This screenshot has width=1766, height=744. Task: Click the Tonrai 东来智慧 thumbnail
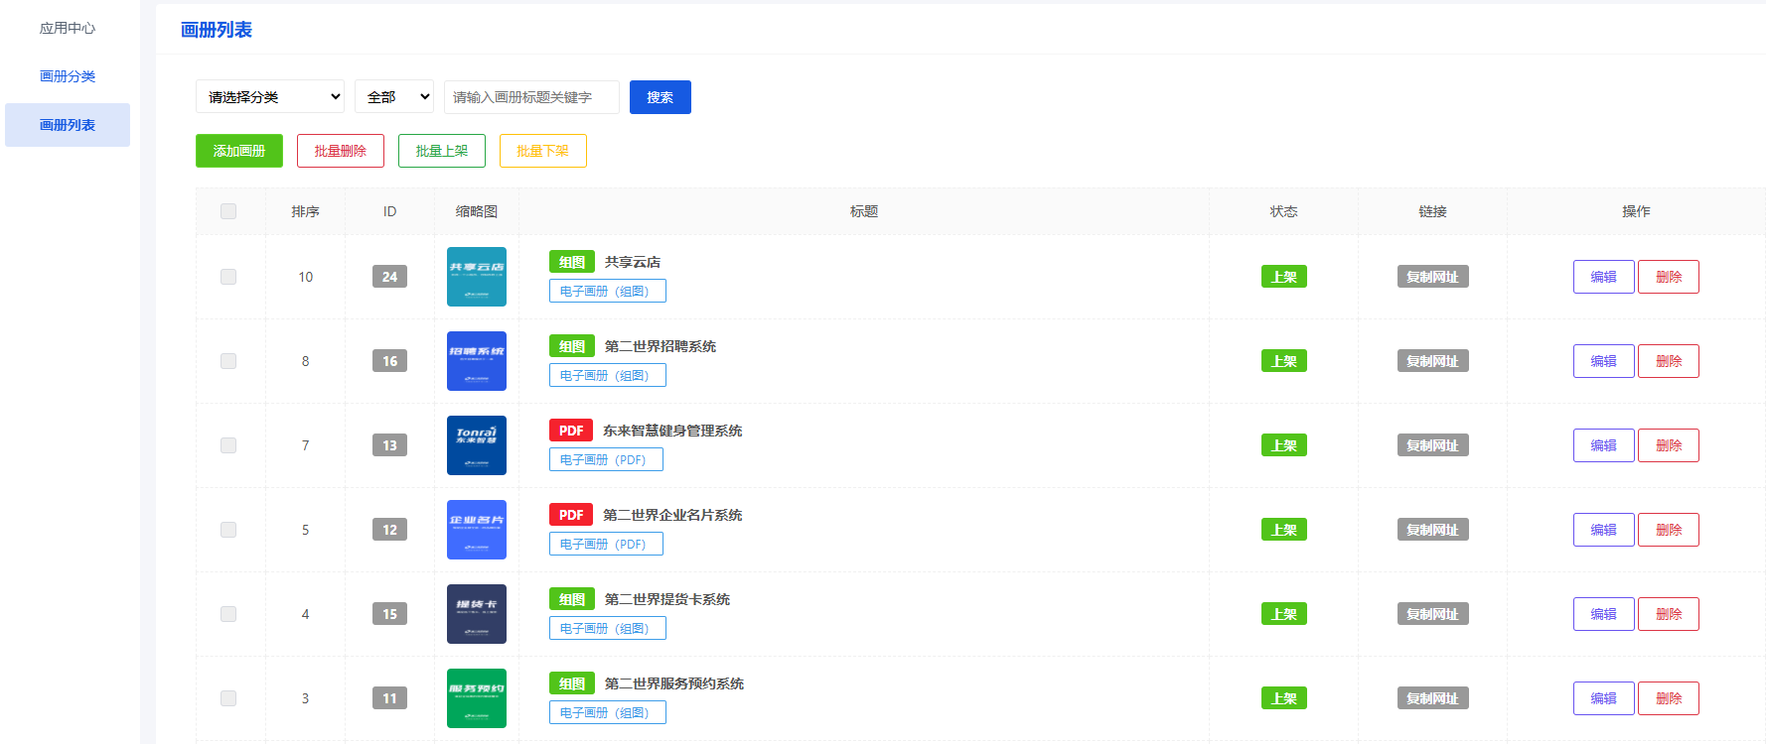pos(477,445)
